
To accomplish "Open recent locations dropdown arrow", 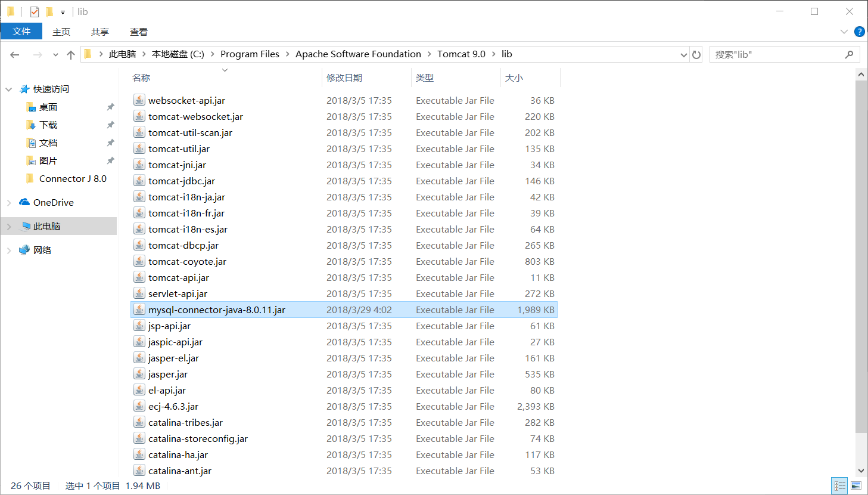I will pos(55,54).
